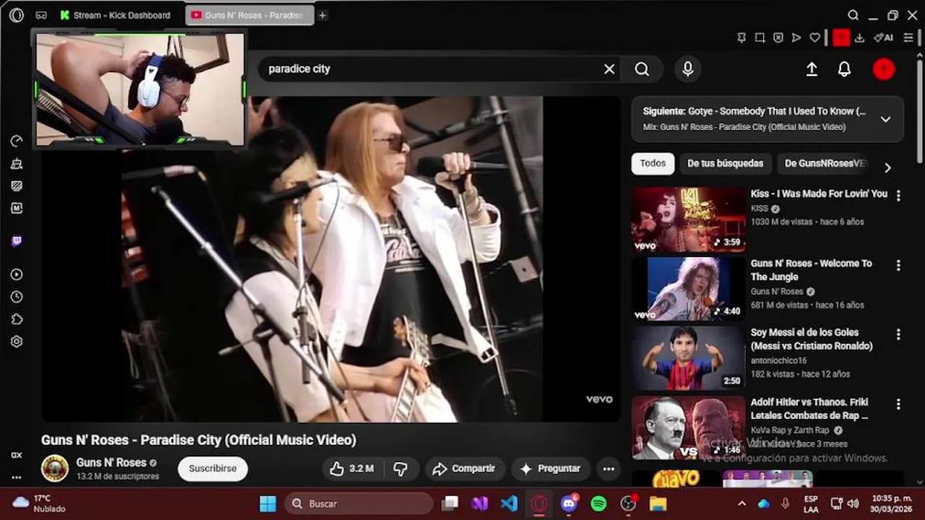
Task: Share the video via Compartir
Action: coord(464,469)
